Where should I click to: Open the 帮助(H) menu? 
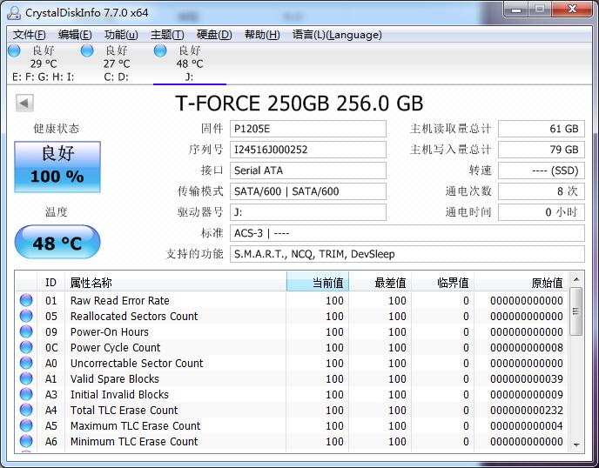click(262, 35)
